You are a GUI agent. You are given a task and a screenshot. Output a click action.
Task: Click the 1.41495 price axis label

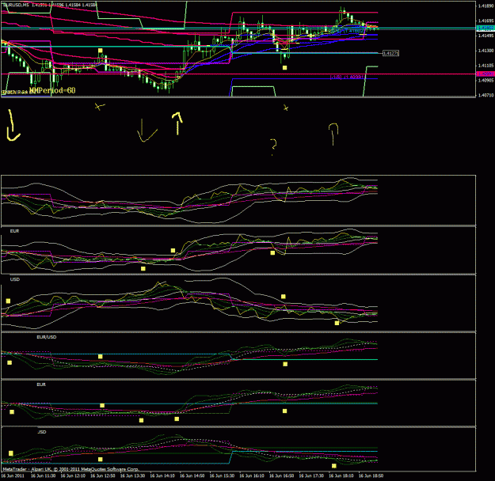click(x=486, y=36)
